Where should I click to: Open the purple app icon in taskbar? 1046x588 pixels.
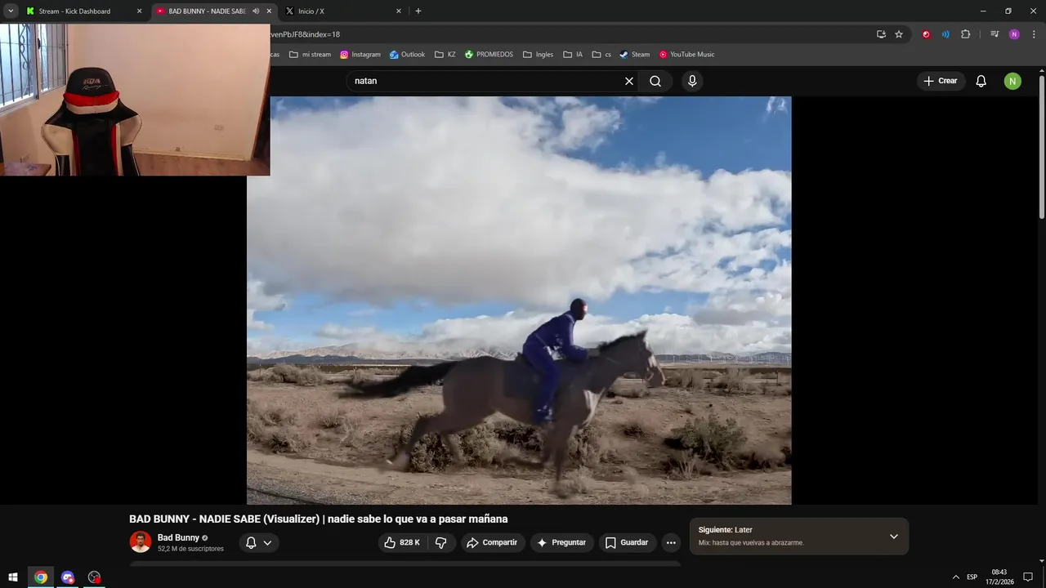pyautogui.click(x=68, y=577)
